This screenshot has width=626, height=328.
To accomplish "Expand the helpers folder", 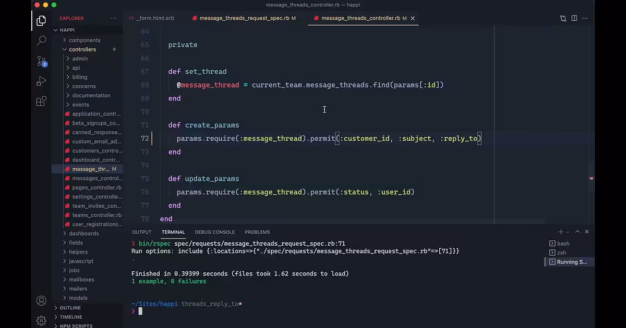I will coord(78,252).
